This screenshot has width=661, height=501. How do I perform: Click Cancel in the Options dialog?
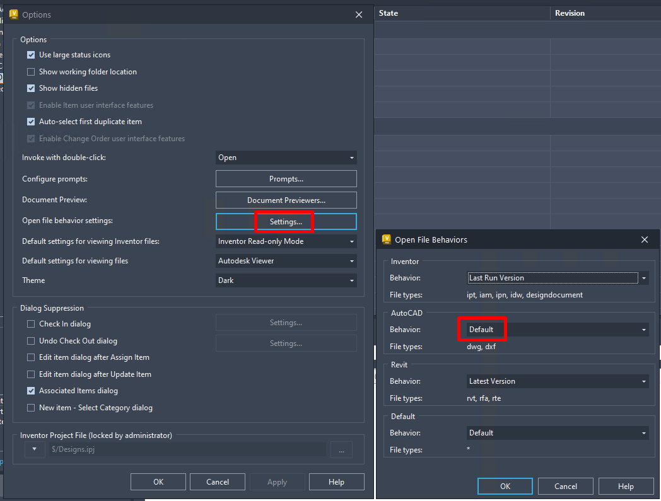218,481
